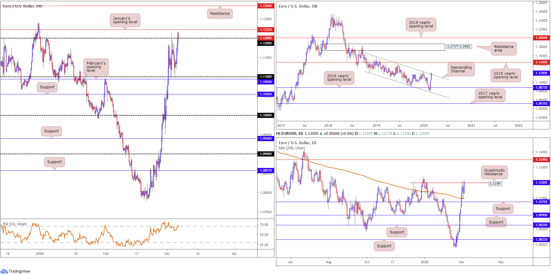The image size is (551, 275).
Task: Select the '2016 yearly opening level' callout
Action: pos(339,78)
